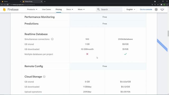Close the first Firebase browser tab

click(20, 2)
